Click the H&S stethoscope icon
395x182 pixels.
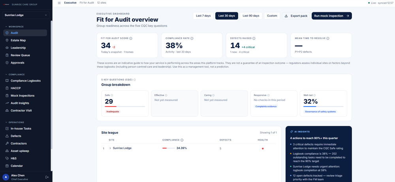click(x=7, y=158)
